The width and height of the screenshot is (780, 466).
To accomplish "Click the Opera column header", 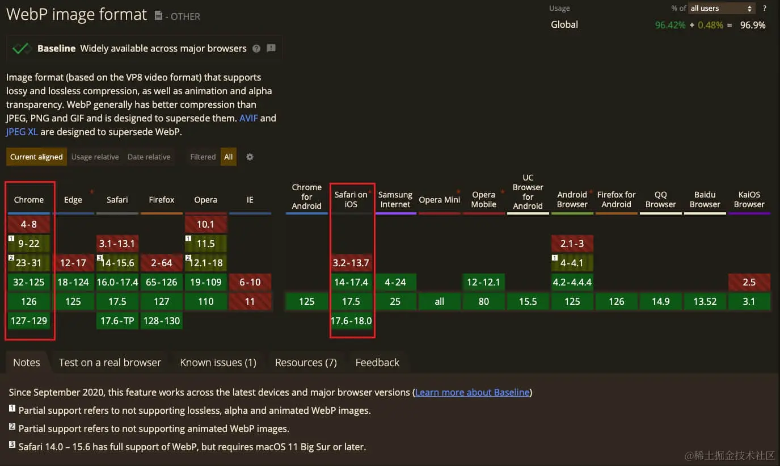I will tap(206, 200).
